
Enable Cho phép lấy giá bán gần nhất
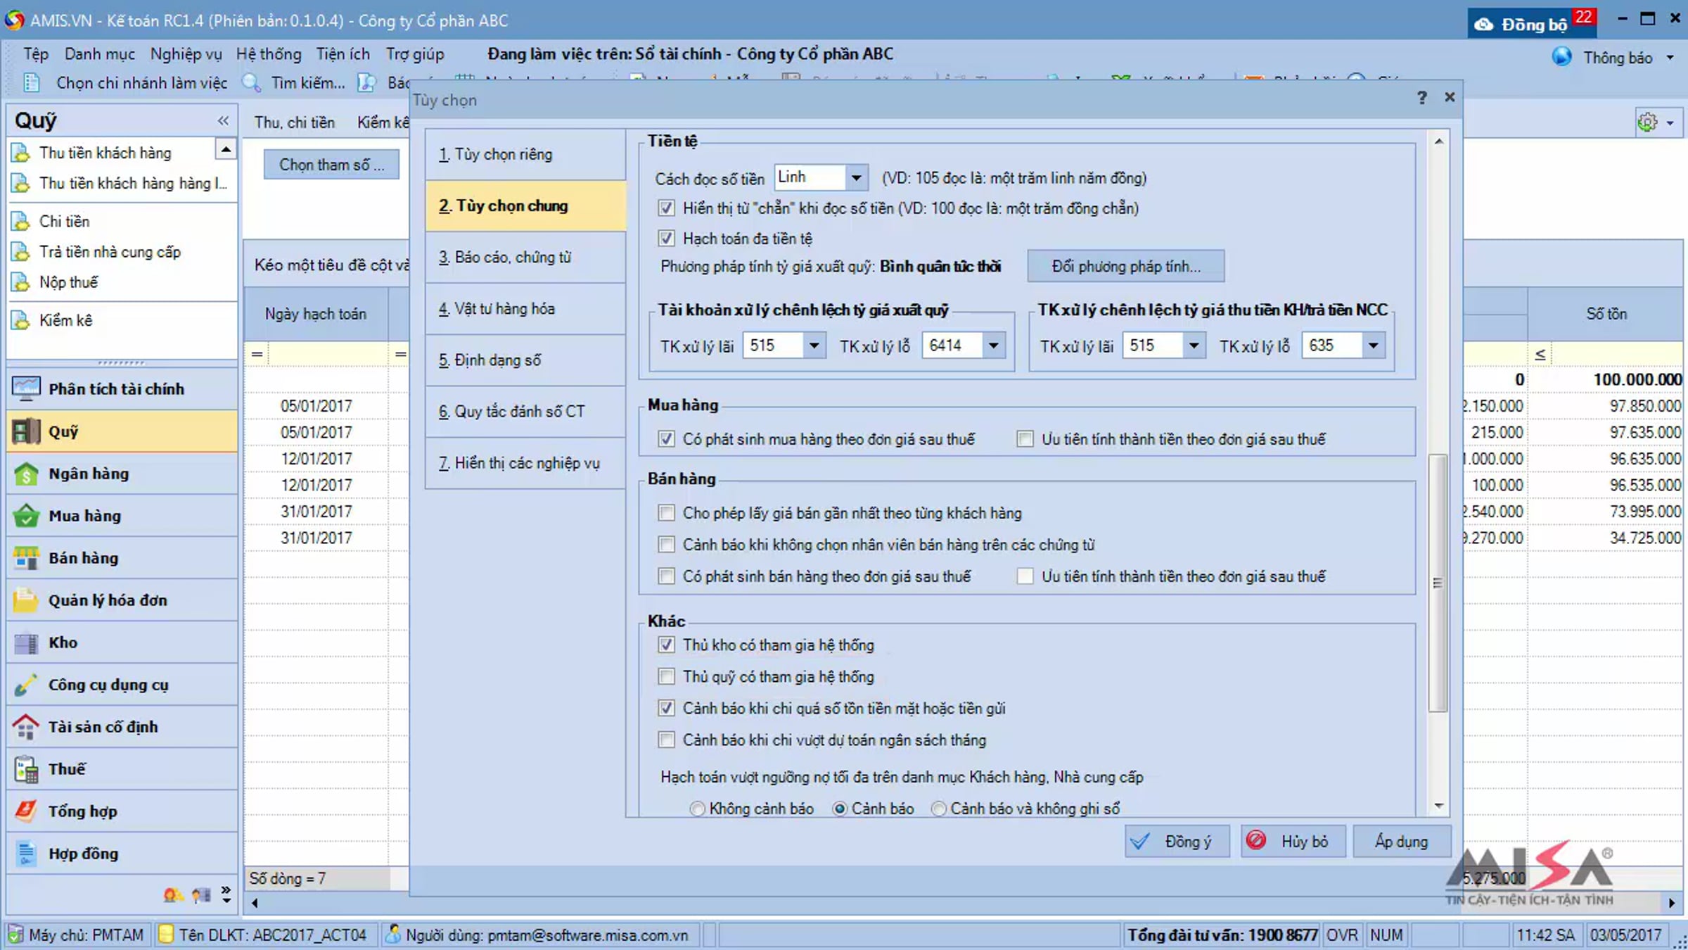tap(666, 512)
